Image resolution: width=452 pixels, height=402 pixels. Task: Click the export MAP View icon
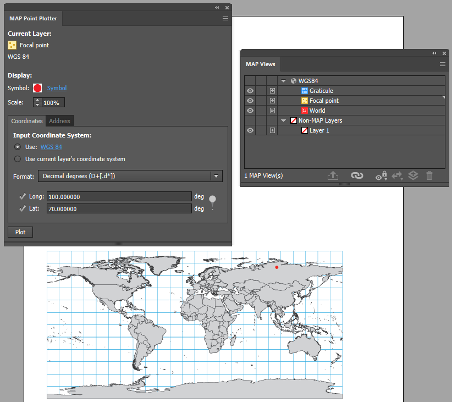pos(333,175)
